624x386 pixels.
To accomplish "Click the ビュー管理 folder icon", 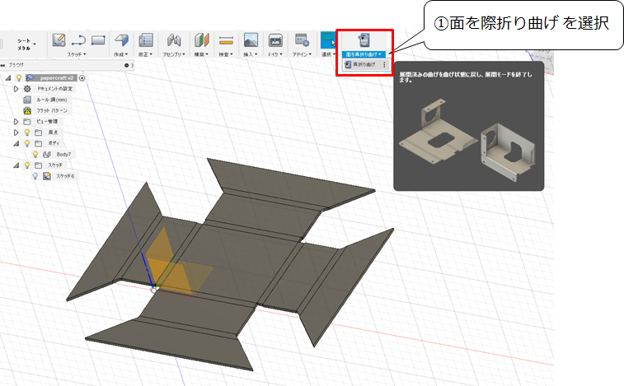I will [27, 121].
